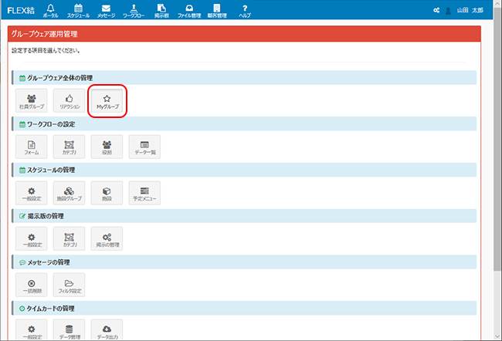The image size is (502, 341).
Task: Open the workflow 役割 tile
Action: click(107, 147)
